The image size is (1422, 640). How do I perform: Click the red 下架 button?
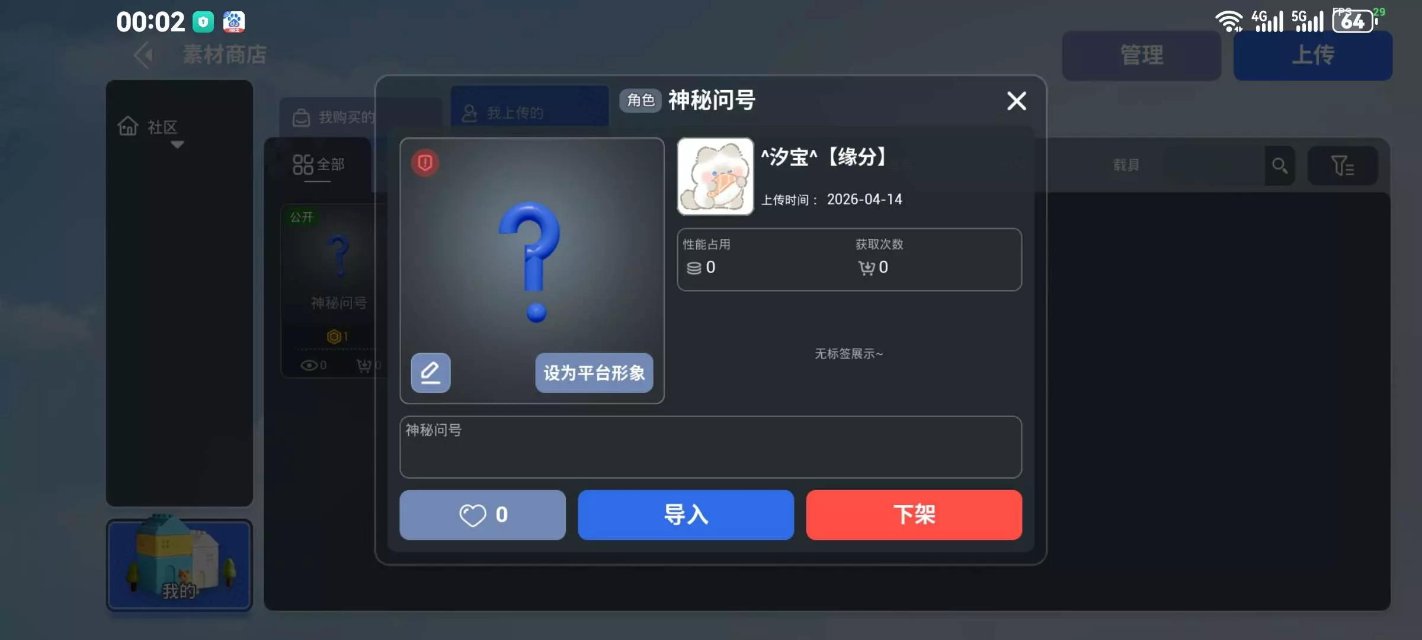[x=914, y=514]
